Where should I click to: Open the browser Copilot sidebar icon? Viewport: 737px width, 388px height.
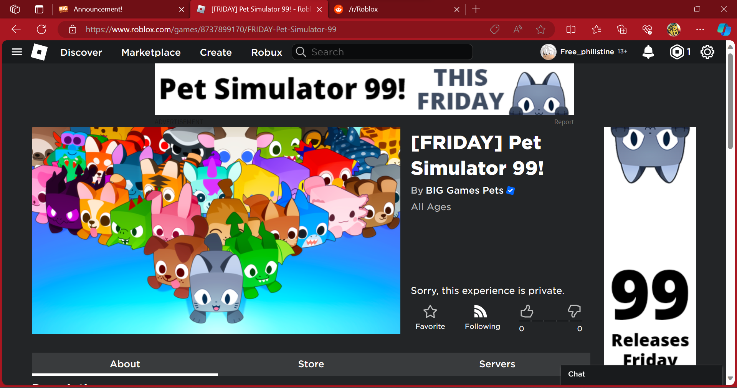pos(724,30)
